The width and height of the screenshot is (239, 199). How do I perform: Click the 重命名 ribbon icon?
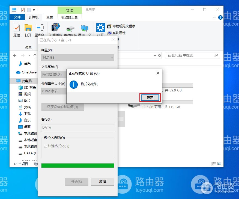pyautogui.click(x=40, y=30)
